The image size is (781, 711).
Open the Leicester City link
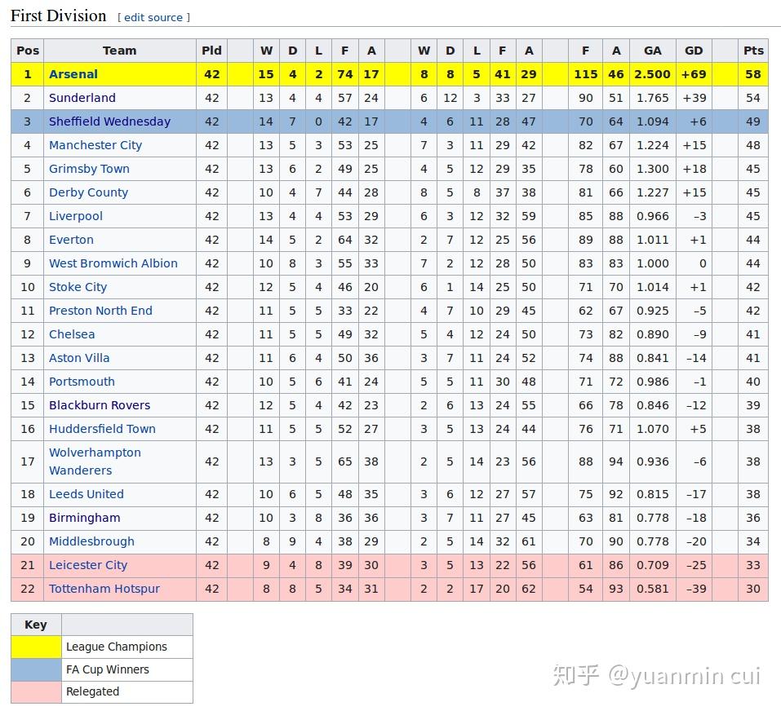pyautogui.click(x=88, y=565)
